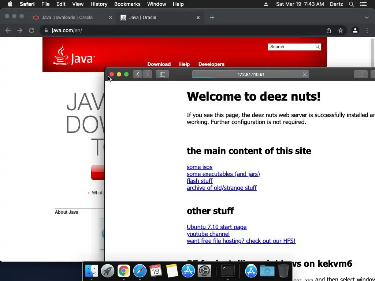Open the Chrome three-dot menu

point(367,30)
